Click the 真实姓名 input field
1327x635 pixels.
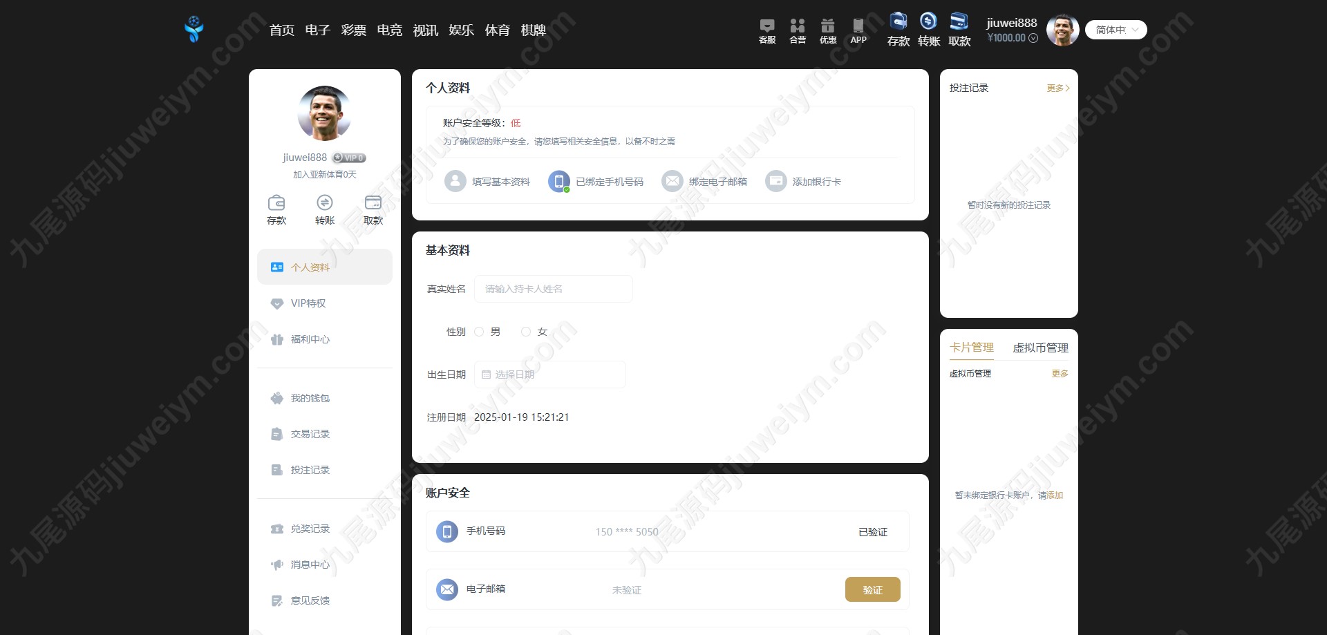click(x=554, y=289)
